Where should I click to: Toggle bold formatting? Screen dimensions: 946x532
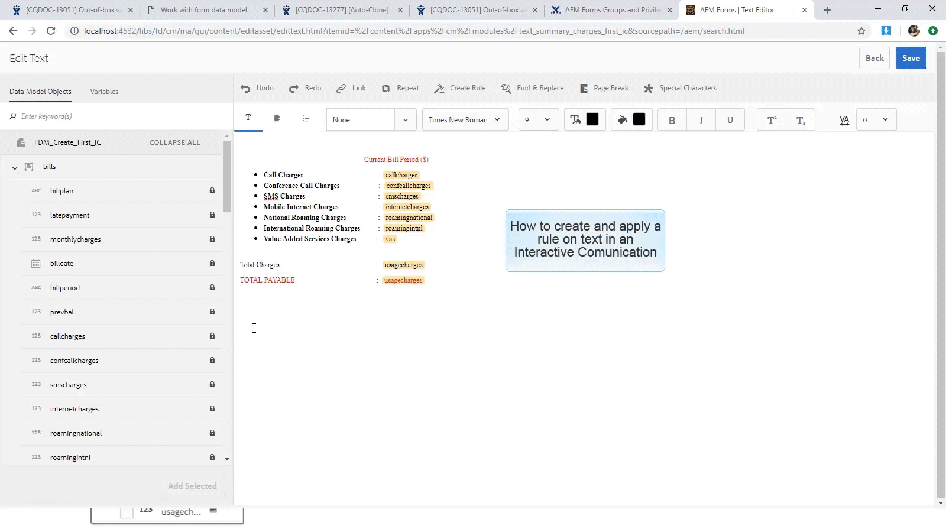coord(672,120)
